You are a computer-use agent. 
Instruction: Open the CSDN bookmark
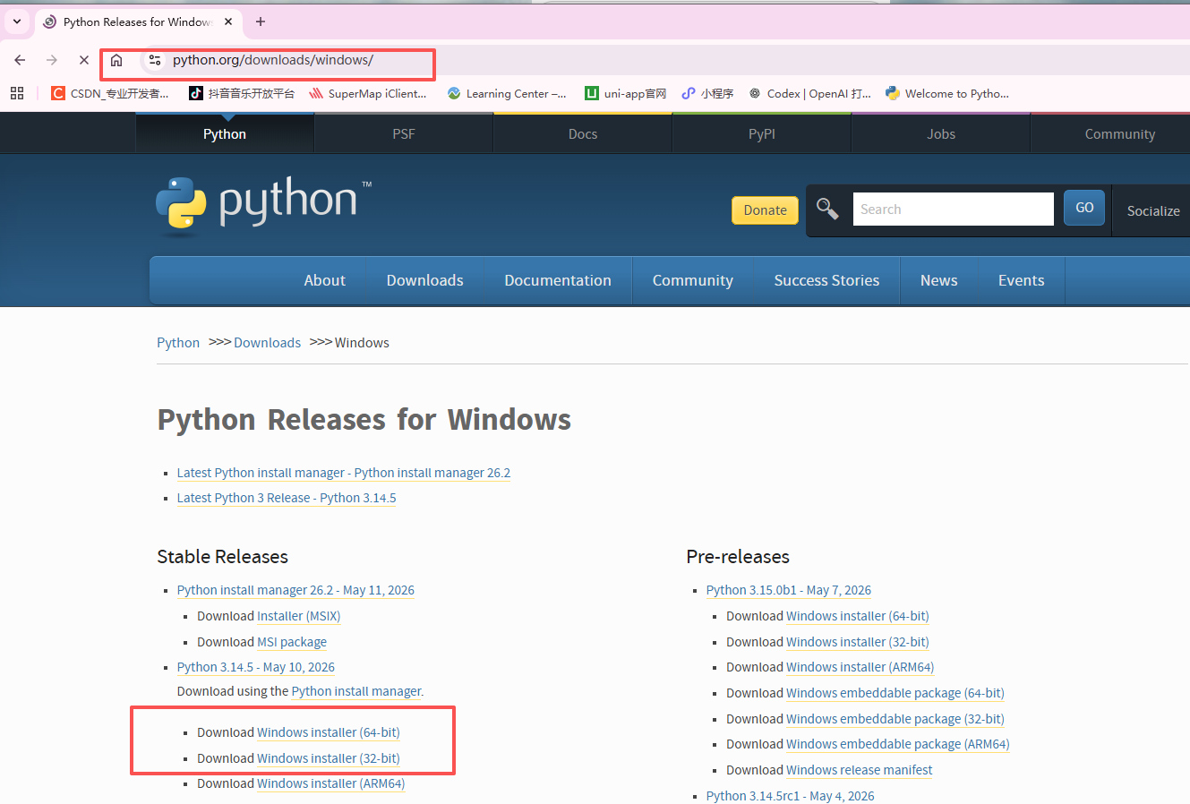point(109,93)
